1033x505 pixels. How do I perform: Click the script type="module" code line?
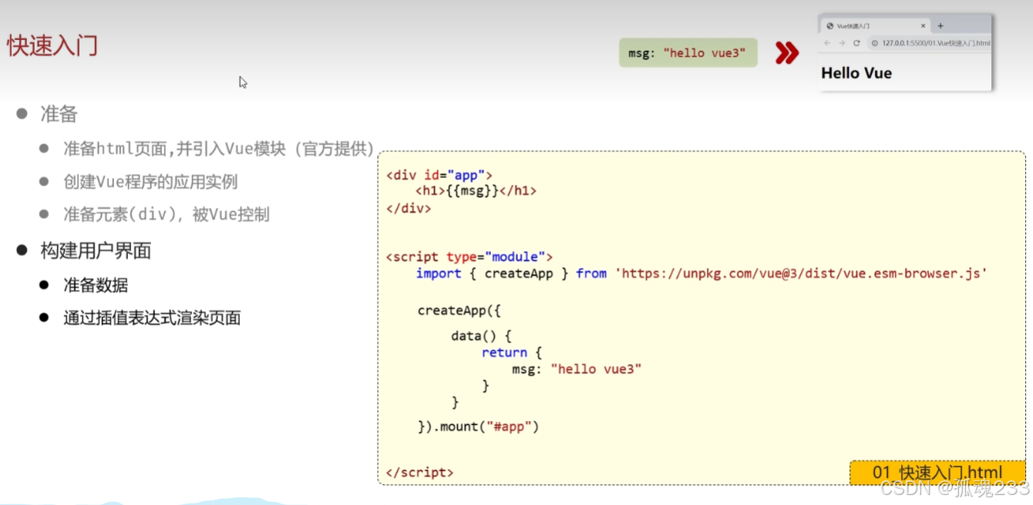point(469,256)
